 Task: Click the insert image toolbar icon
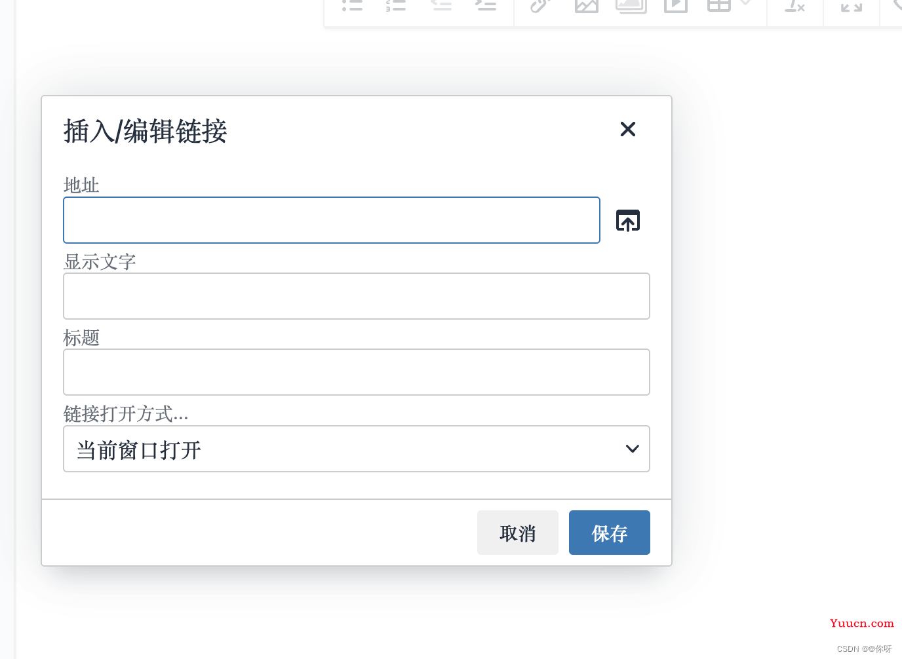click(586, 5)
